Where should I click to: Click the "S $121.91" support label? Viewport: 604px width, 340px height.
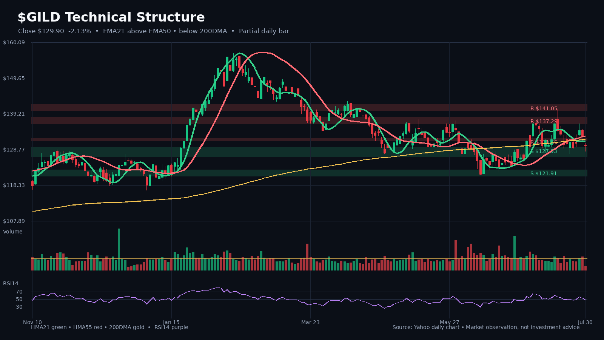(544, 173)
